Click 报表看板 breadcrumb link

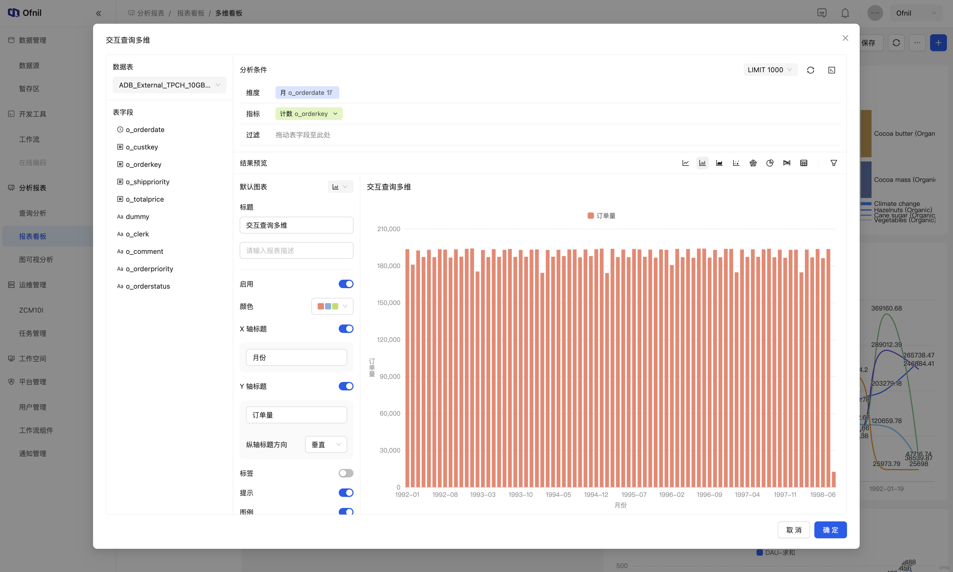point(191,13)
